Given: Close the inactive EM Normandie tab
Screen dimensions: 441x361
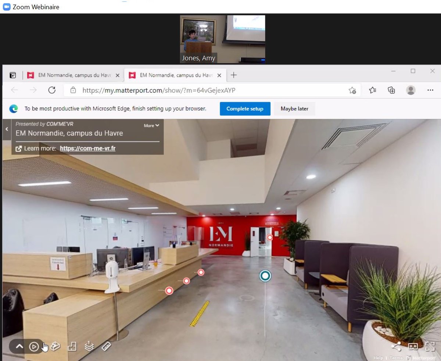Looking at the screenshot, I should [117, 75].
